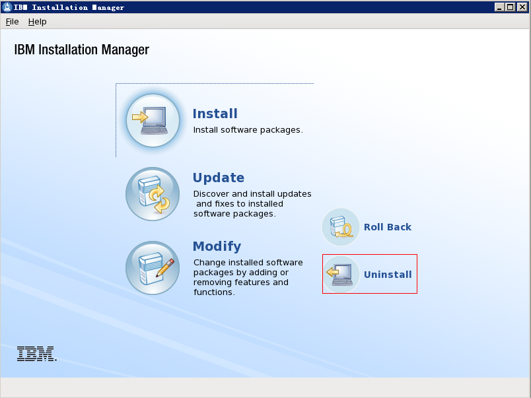
Task: Choose the Uninstall link
Action: pyautogui.click(x=388, y=275)
